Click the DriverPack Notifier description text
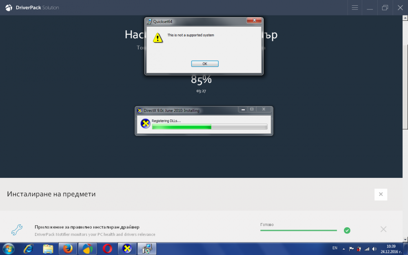The image size is (408, 255). 95,235
